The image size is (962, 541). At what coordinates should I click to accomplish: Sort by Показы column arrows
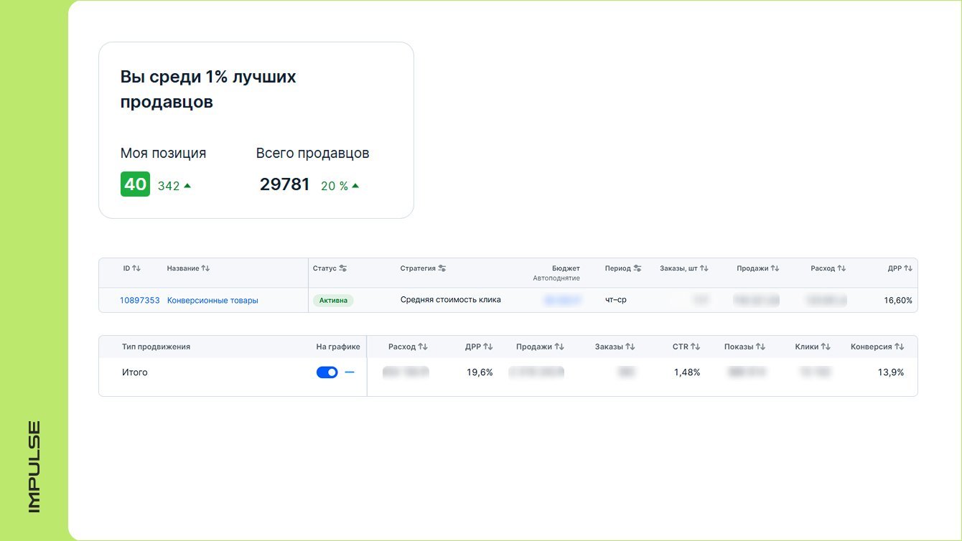tap(760, 347)
